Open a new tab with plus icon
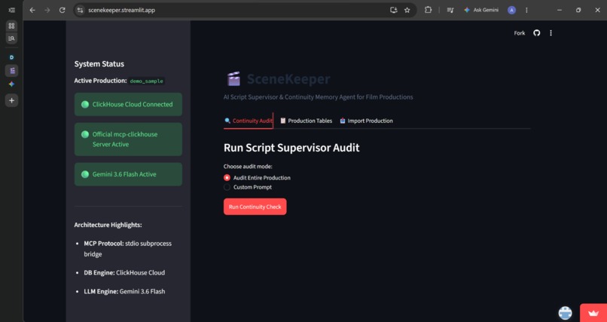The image size is (607, 322). point(11,100)
